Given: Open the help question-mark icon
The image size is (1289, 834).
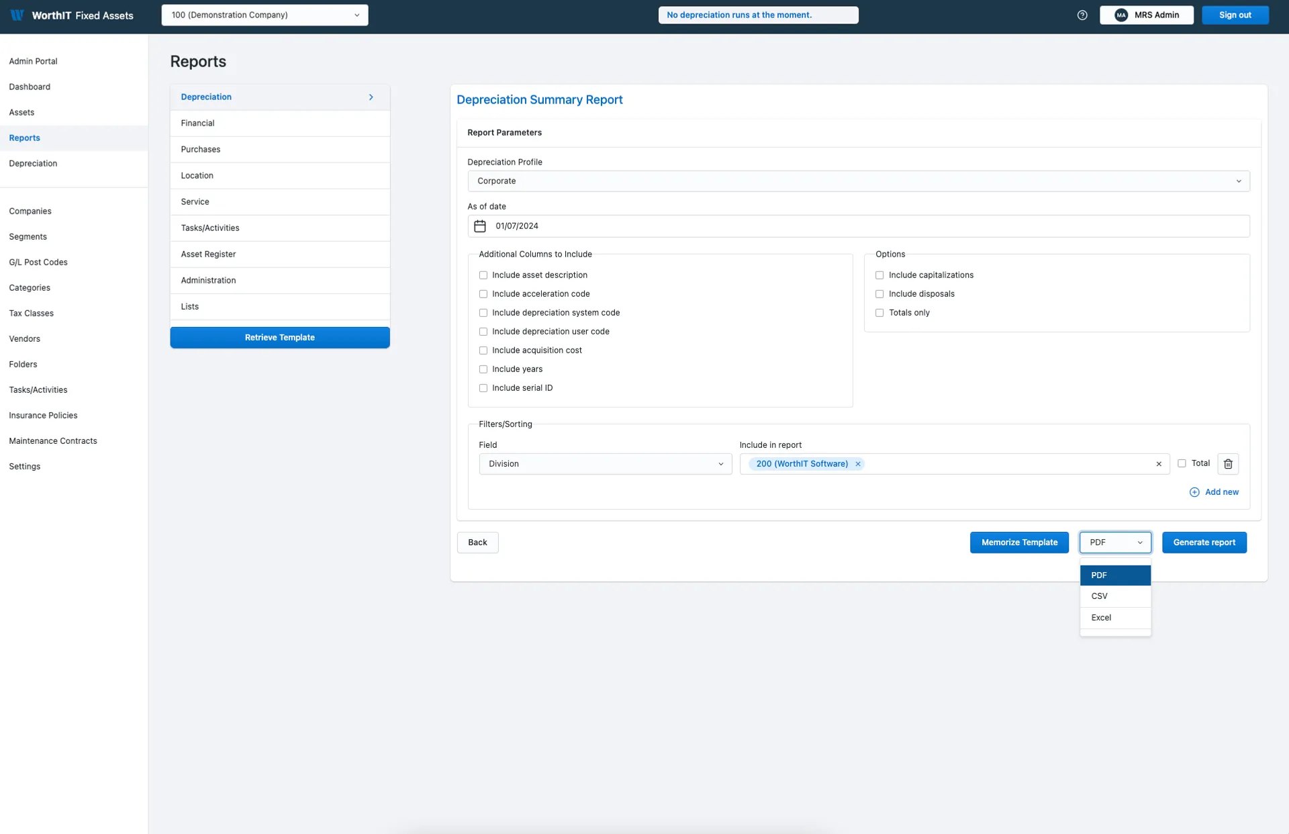Looking at the screenshot, I should (1082, 15).
